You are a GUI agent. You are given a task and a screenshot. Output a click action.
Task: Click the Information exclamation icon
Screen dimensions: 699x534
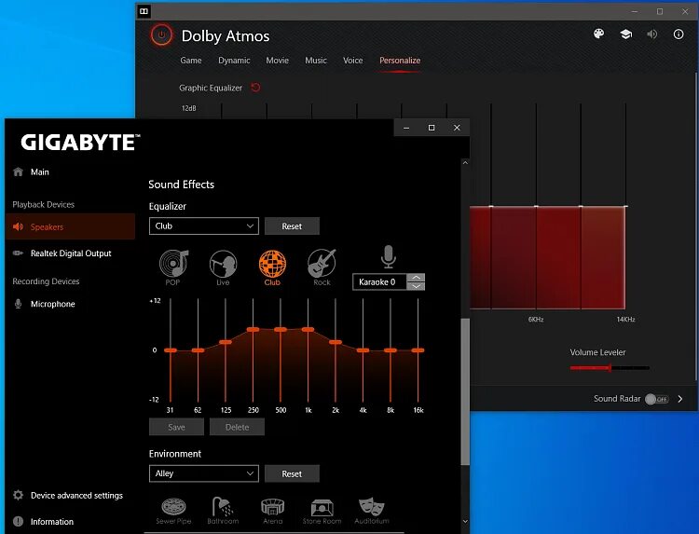pyautogui.click(x=18, y=522)
